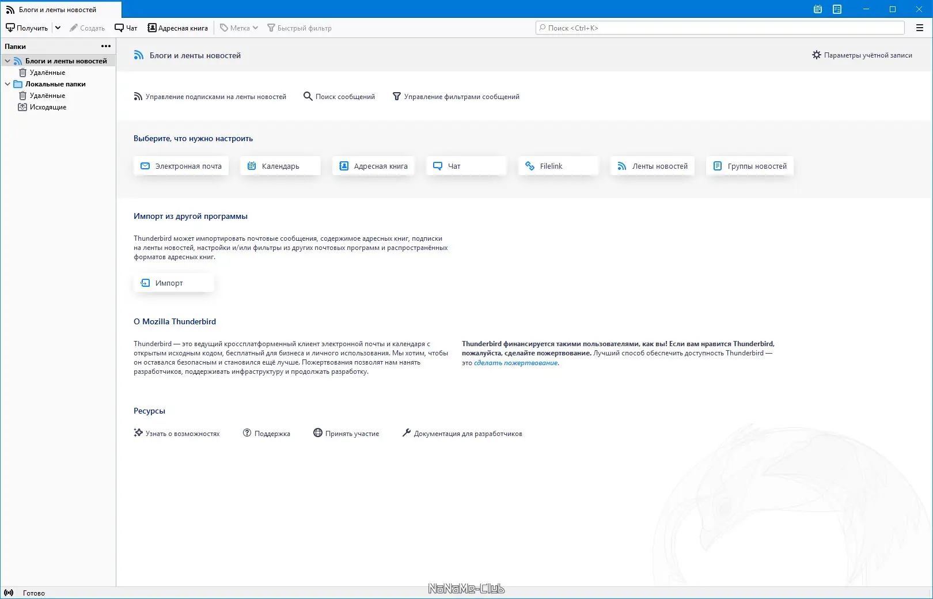Click the envelope icon on Электронная почта card
The height and width of the screenshot is (599, 933).
[x=145, y=166]
